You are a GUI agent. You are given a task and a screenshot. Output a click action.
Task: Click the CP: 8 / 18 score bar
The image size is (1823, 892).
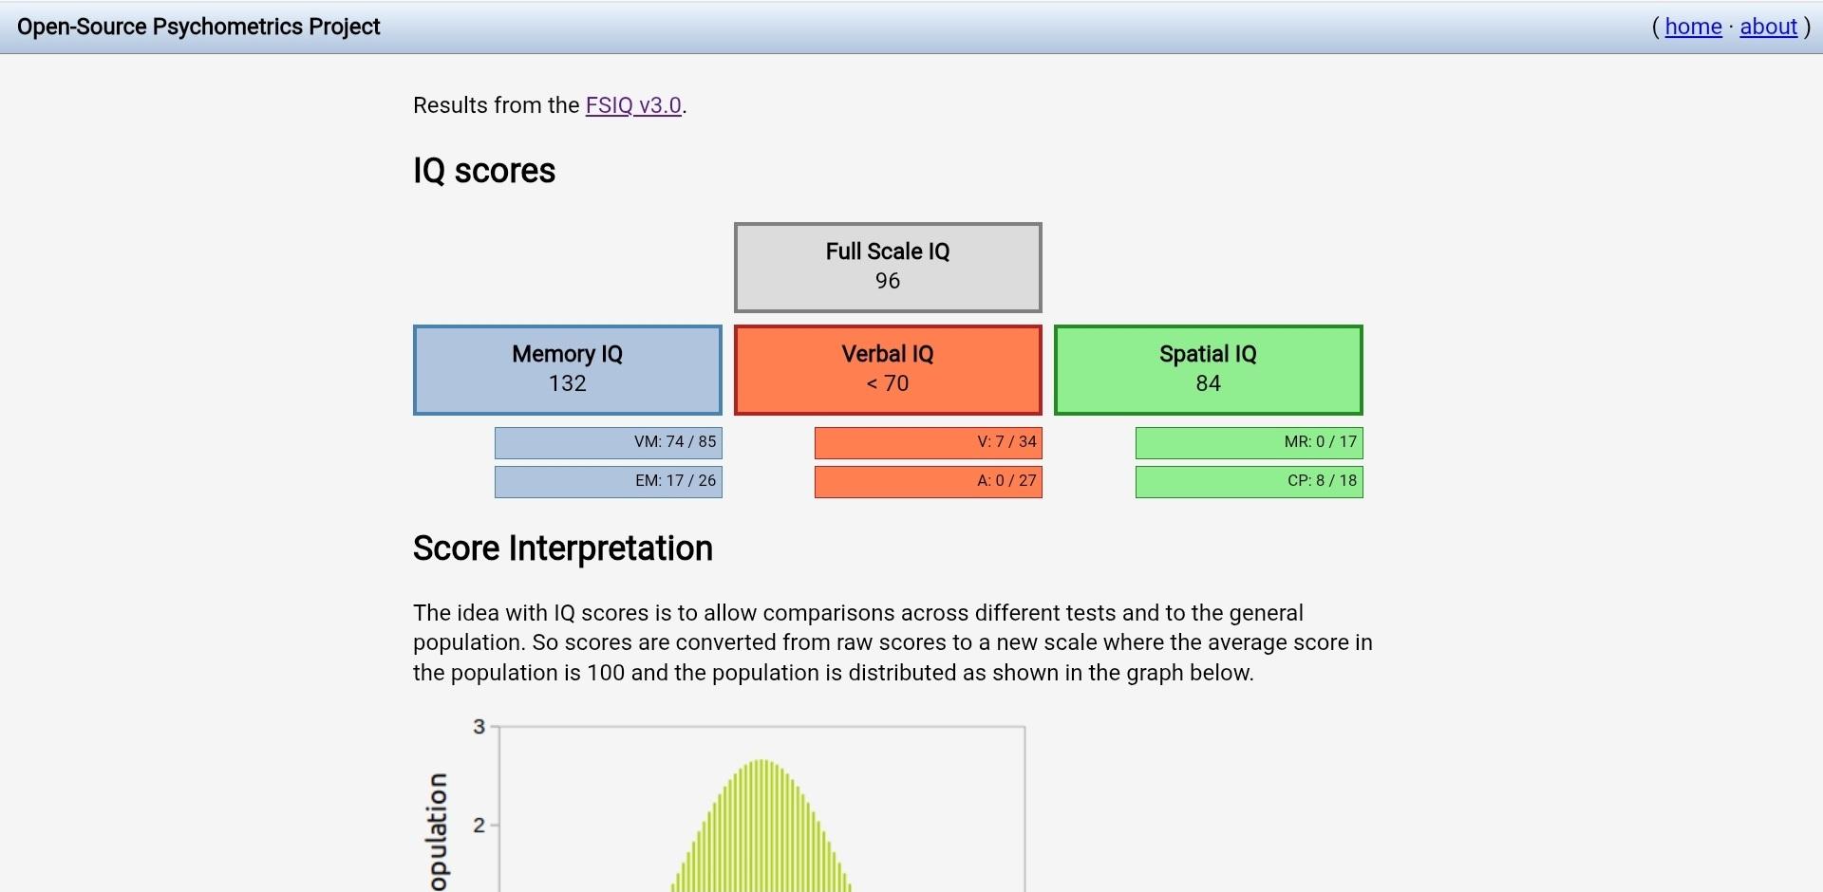(1249, 481)
